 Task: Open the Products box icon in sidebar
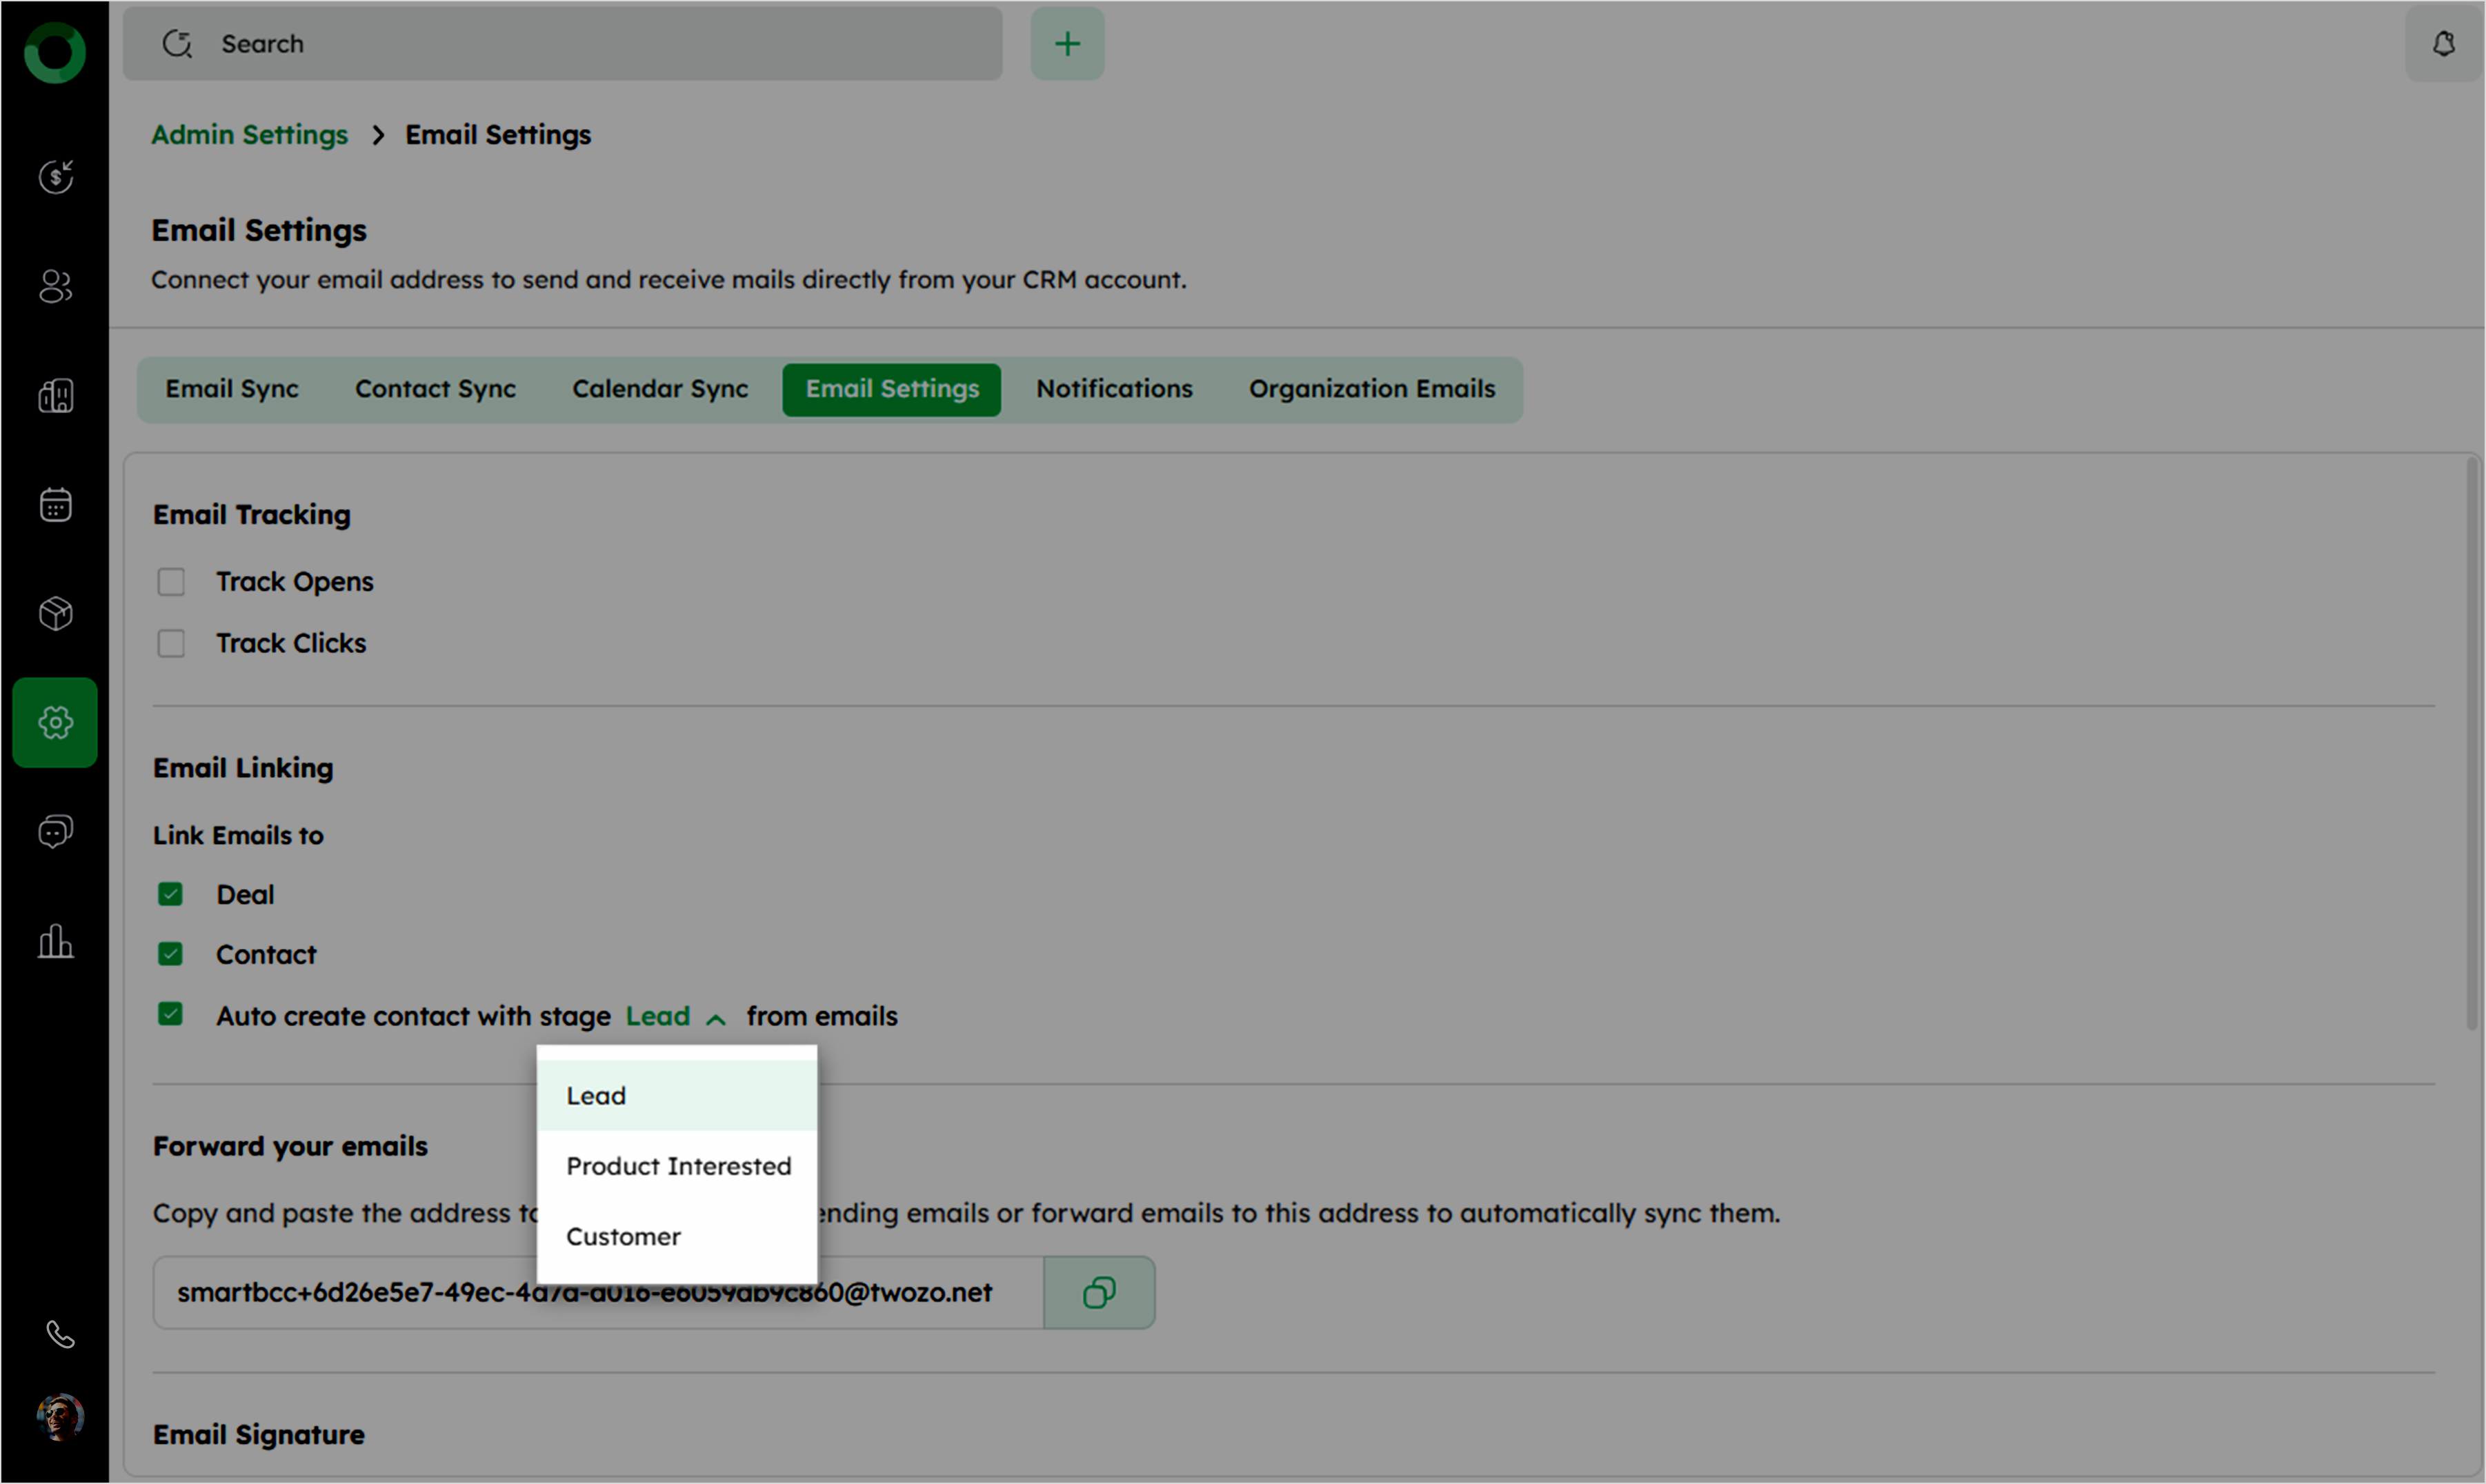click(55, 613)
